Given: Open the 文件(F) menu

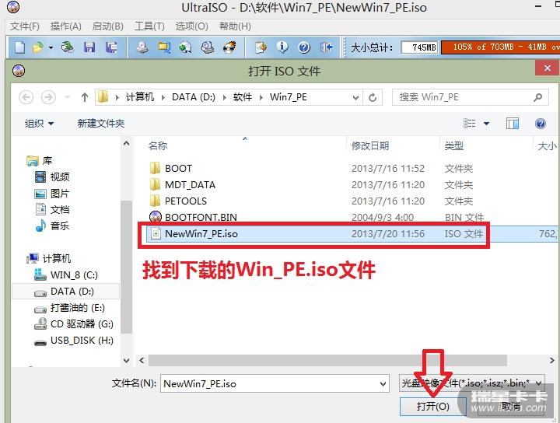Looking at the screenshot, I should coord(25,26).
